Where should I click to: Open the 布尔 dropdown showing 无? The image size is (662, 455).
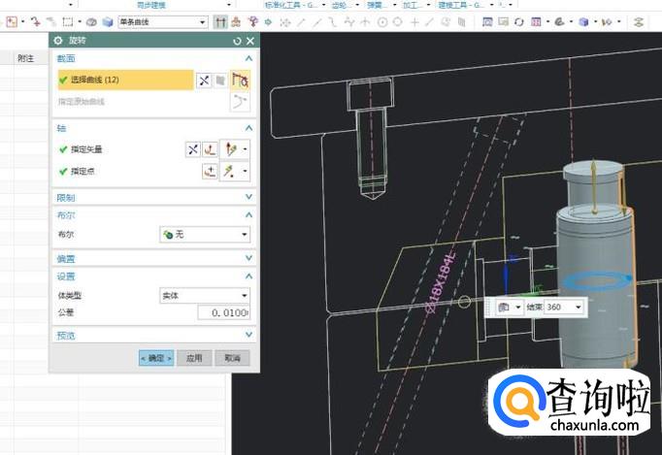[204, 235]
